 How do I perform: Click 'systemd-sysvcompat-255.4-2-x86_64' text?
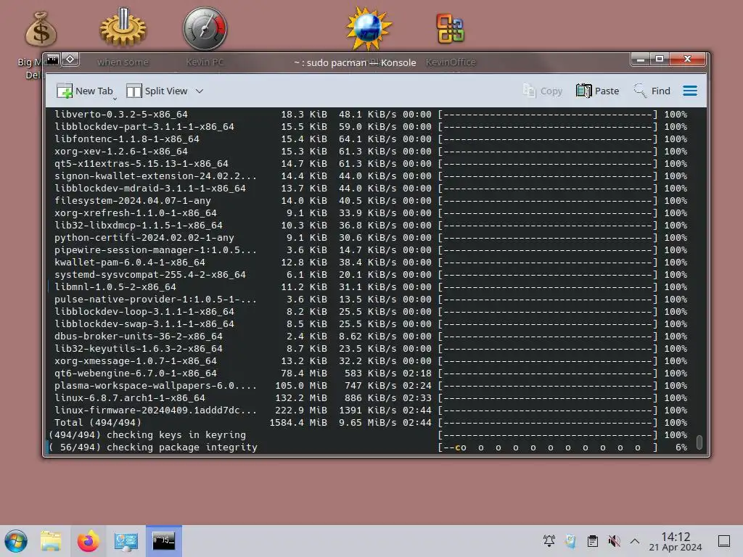[150, 275]
